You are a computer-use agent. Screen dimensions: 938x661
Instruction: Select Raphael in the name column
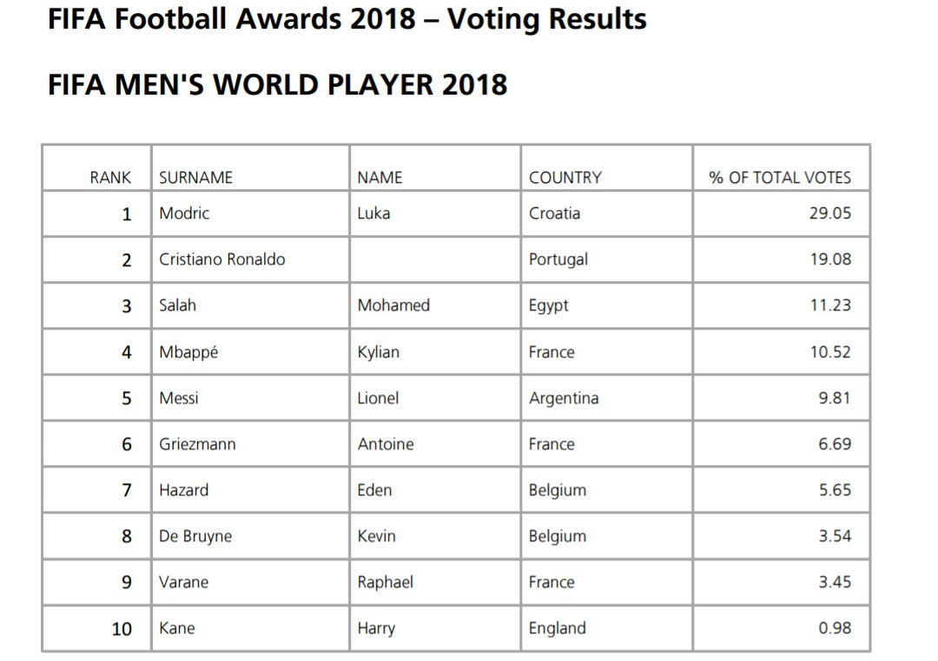pyautogui.click(x=386, y=583)
